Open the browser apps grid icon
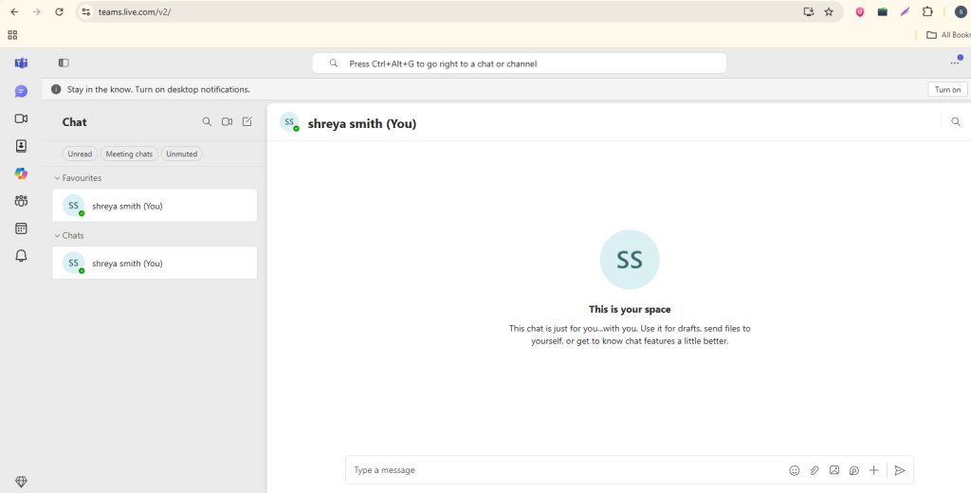This screenshot has width=971, height=493. (12, 35)
